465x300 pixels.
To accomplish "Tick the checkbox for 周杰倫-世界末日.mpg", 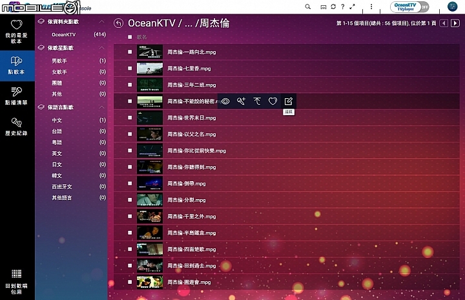I will (130, 118).
